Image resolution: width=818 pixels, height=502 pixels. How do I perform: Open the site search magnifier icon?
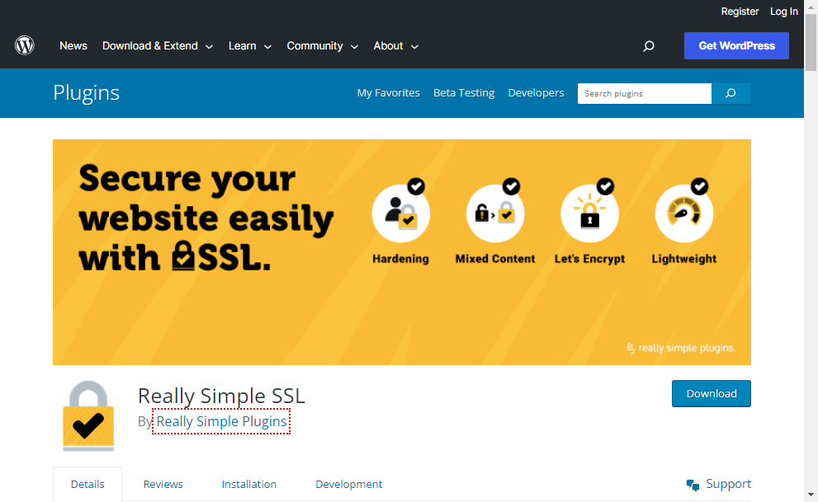point(649,46)
